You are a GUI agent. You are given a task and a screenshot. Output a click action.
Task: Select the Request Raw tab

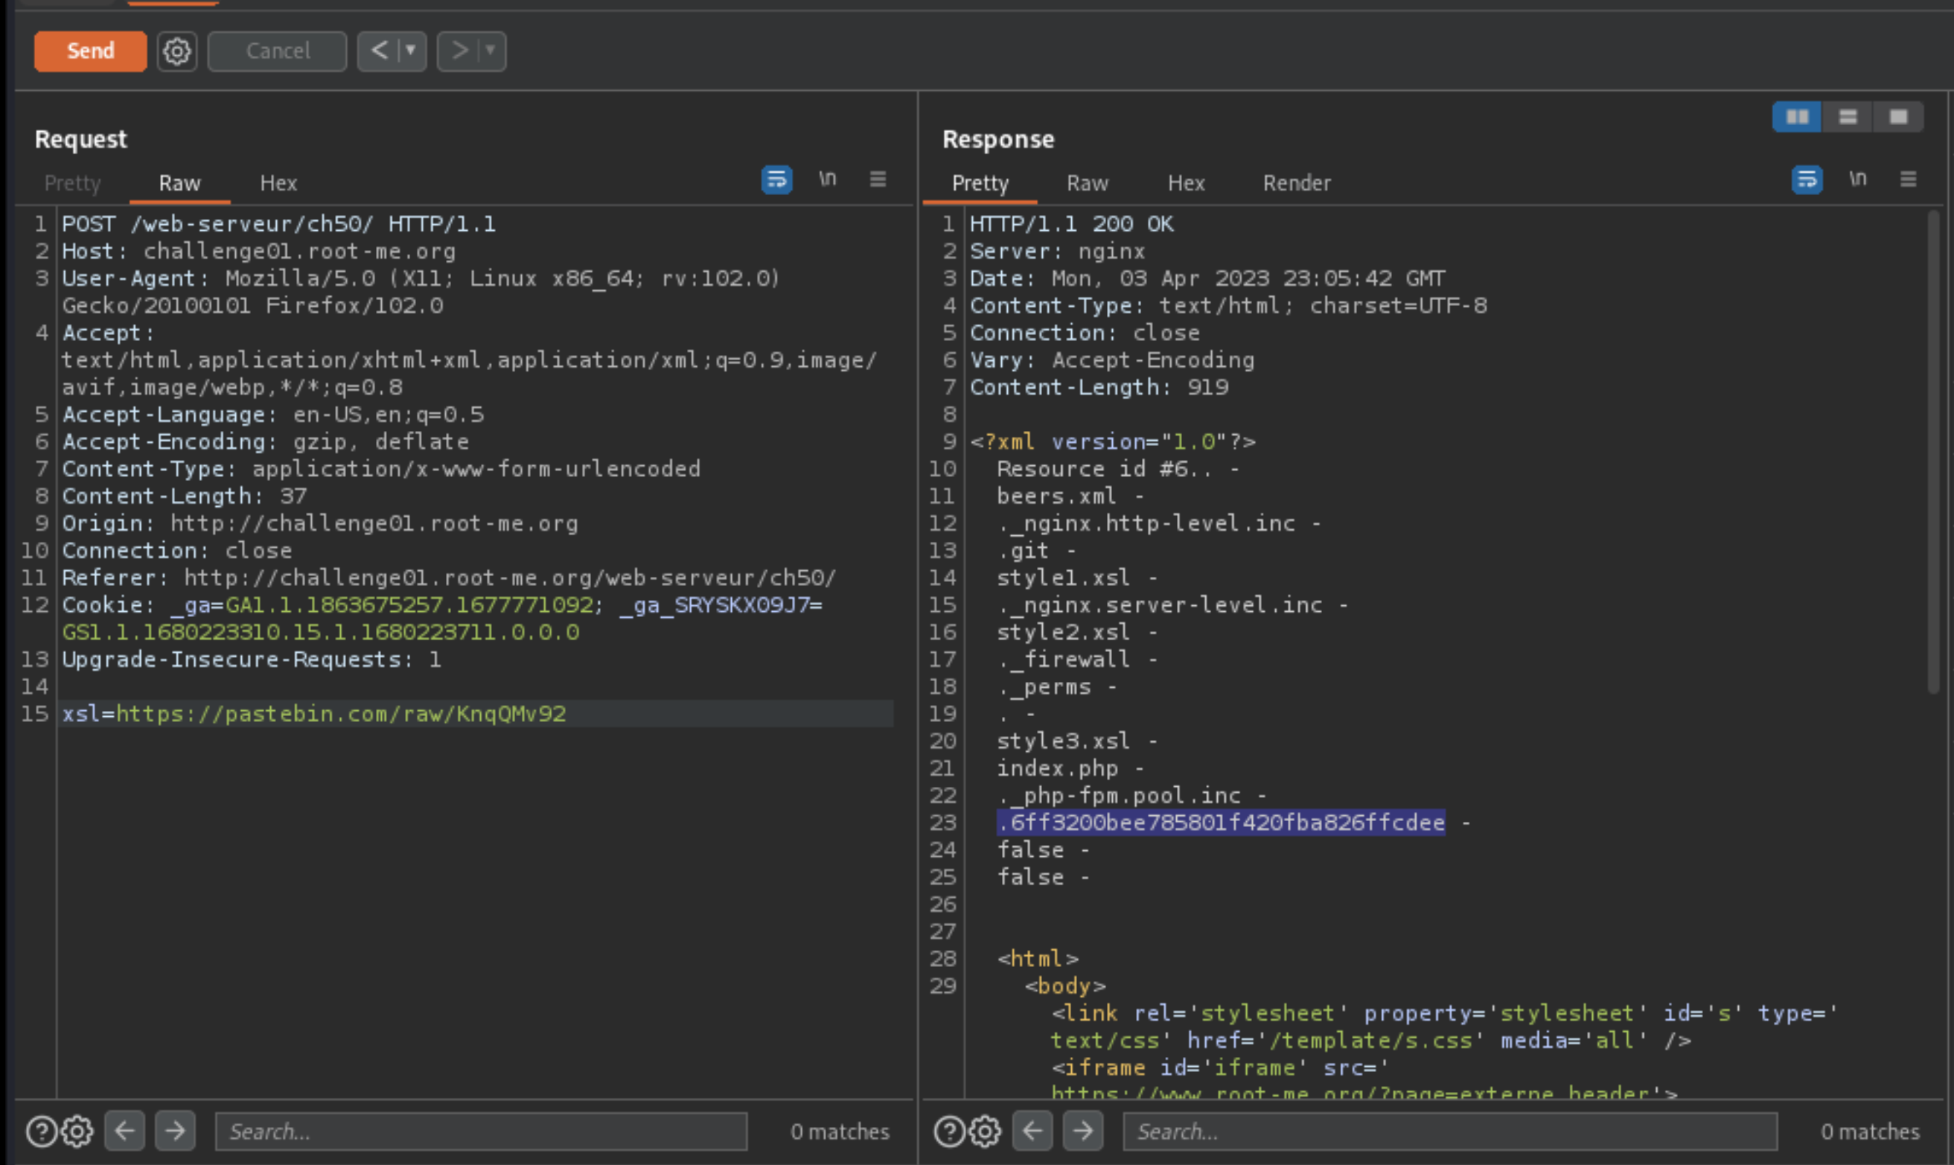click(x=180, y=183)
